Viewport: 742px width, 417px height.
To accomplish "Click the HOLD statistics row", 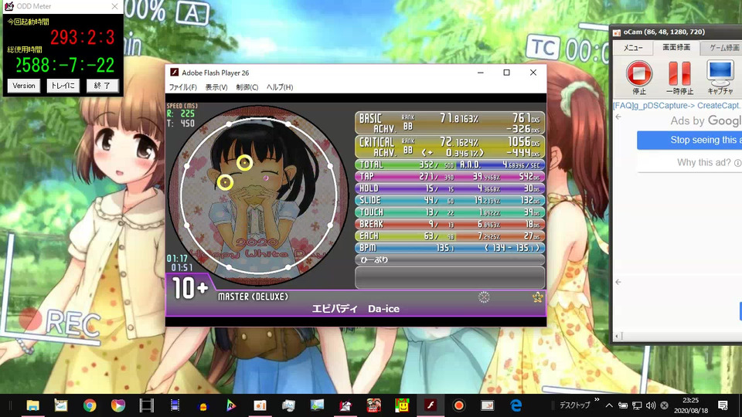I will pos(450,188).
